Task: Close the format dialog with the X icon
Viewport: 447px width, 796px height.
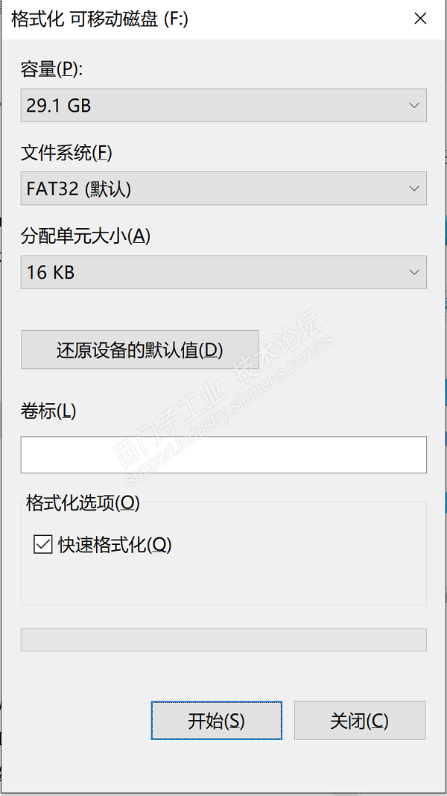Action: pyautogui.click(x=420, y=19)
